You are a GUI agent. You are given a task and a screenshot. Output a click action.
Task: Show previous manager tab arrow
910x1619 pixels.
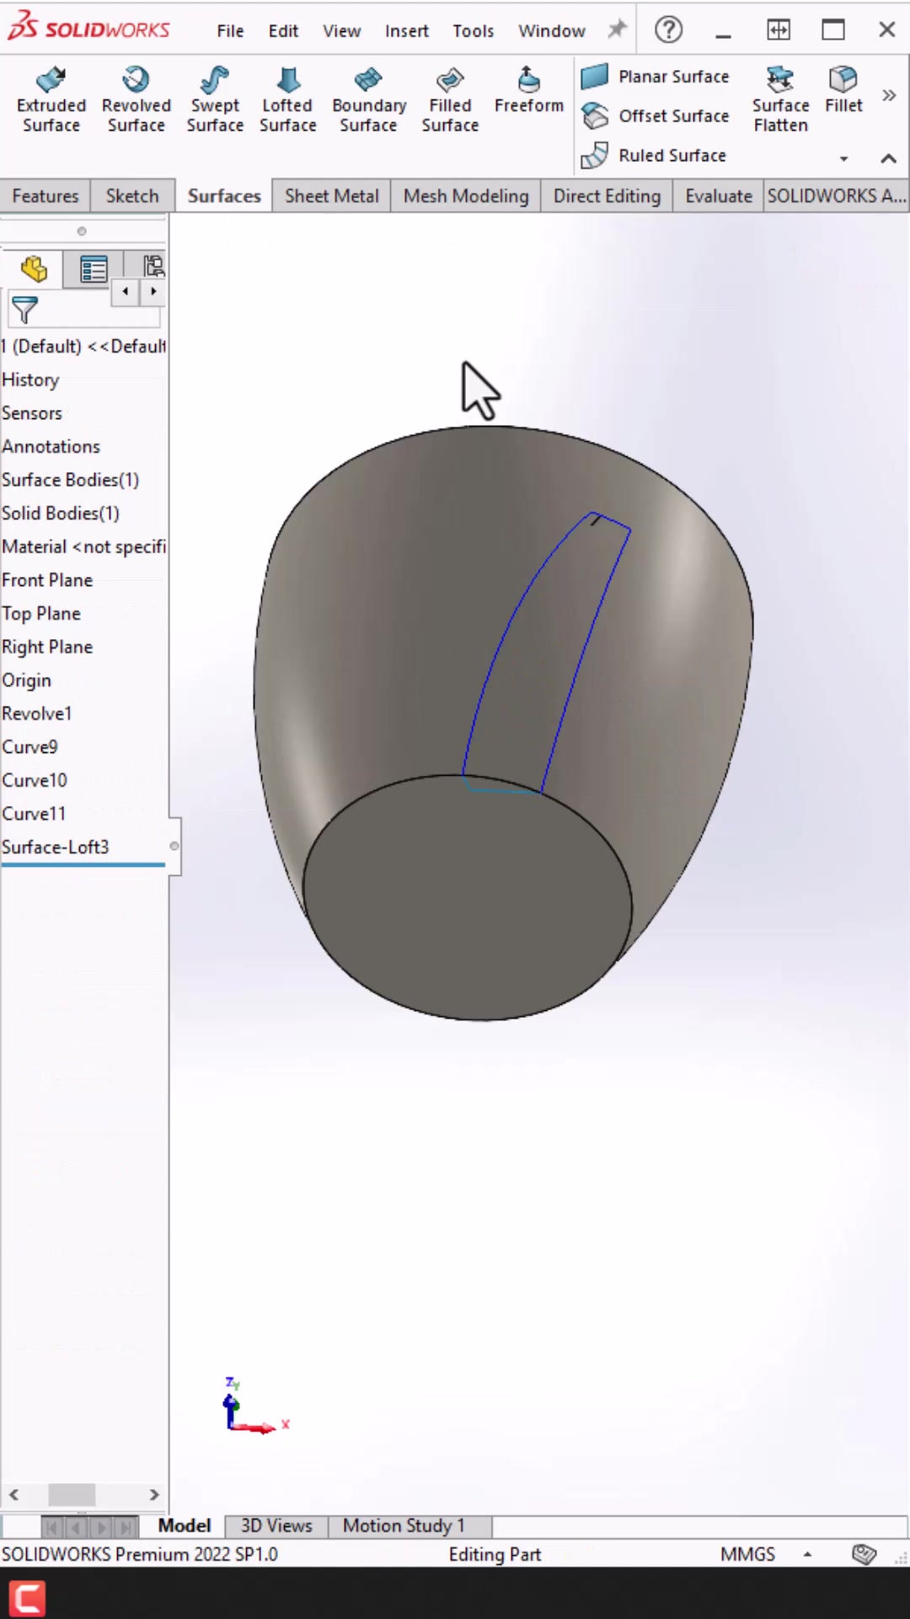point(126,292)
